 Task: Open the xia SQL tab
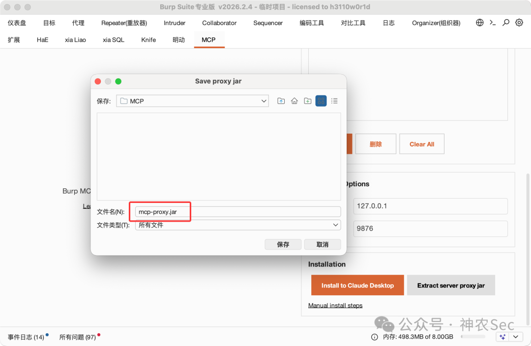[x=114, y=40]
